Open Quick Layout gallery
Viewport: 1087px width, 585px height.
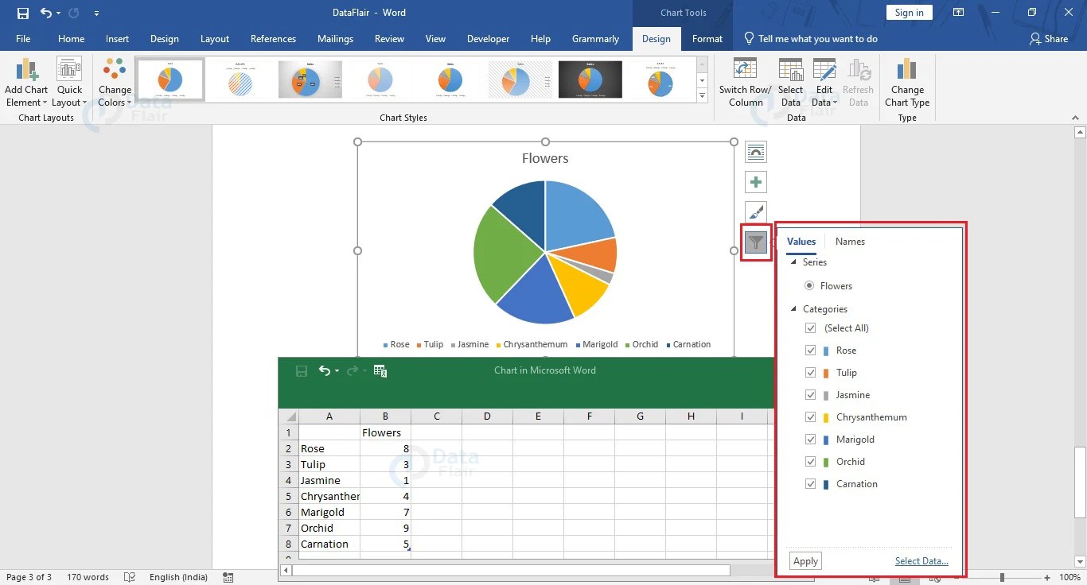click(x=69, y=83)
